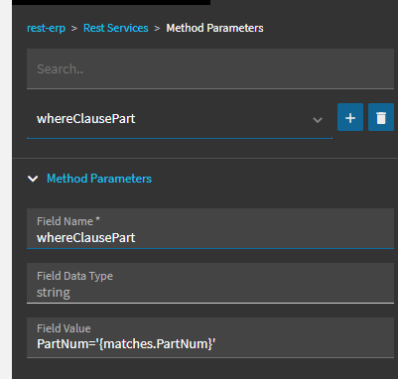This screenshot has width=398, height=379.
Task: Select the Field Data Type string box
Action: click(210, 283)
